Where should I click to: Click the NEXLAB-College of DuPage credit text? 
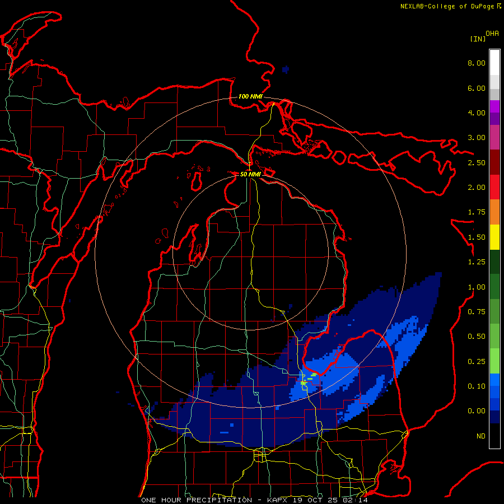pos(451,6)
